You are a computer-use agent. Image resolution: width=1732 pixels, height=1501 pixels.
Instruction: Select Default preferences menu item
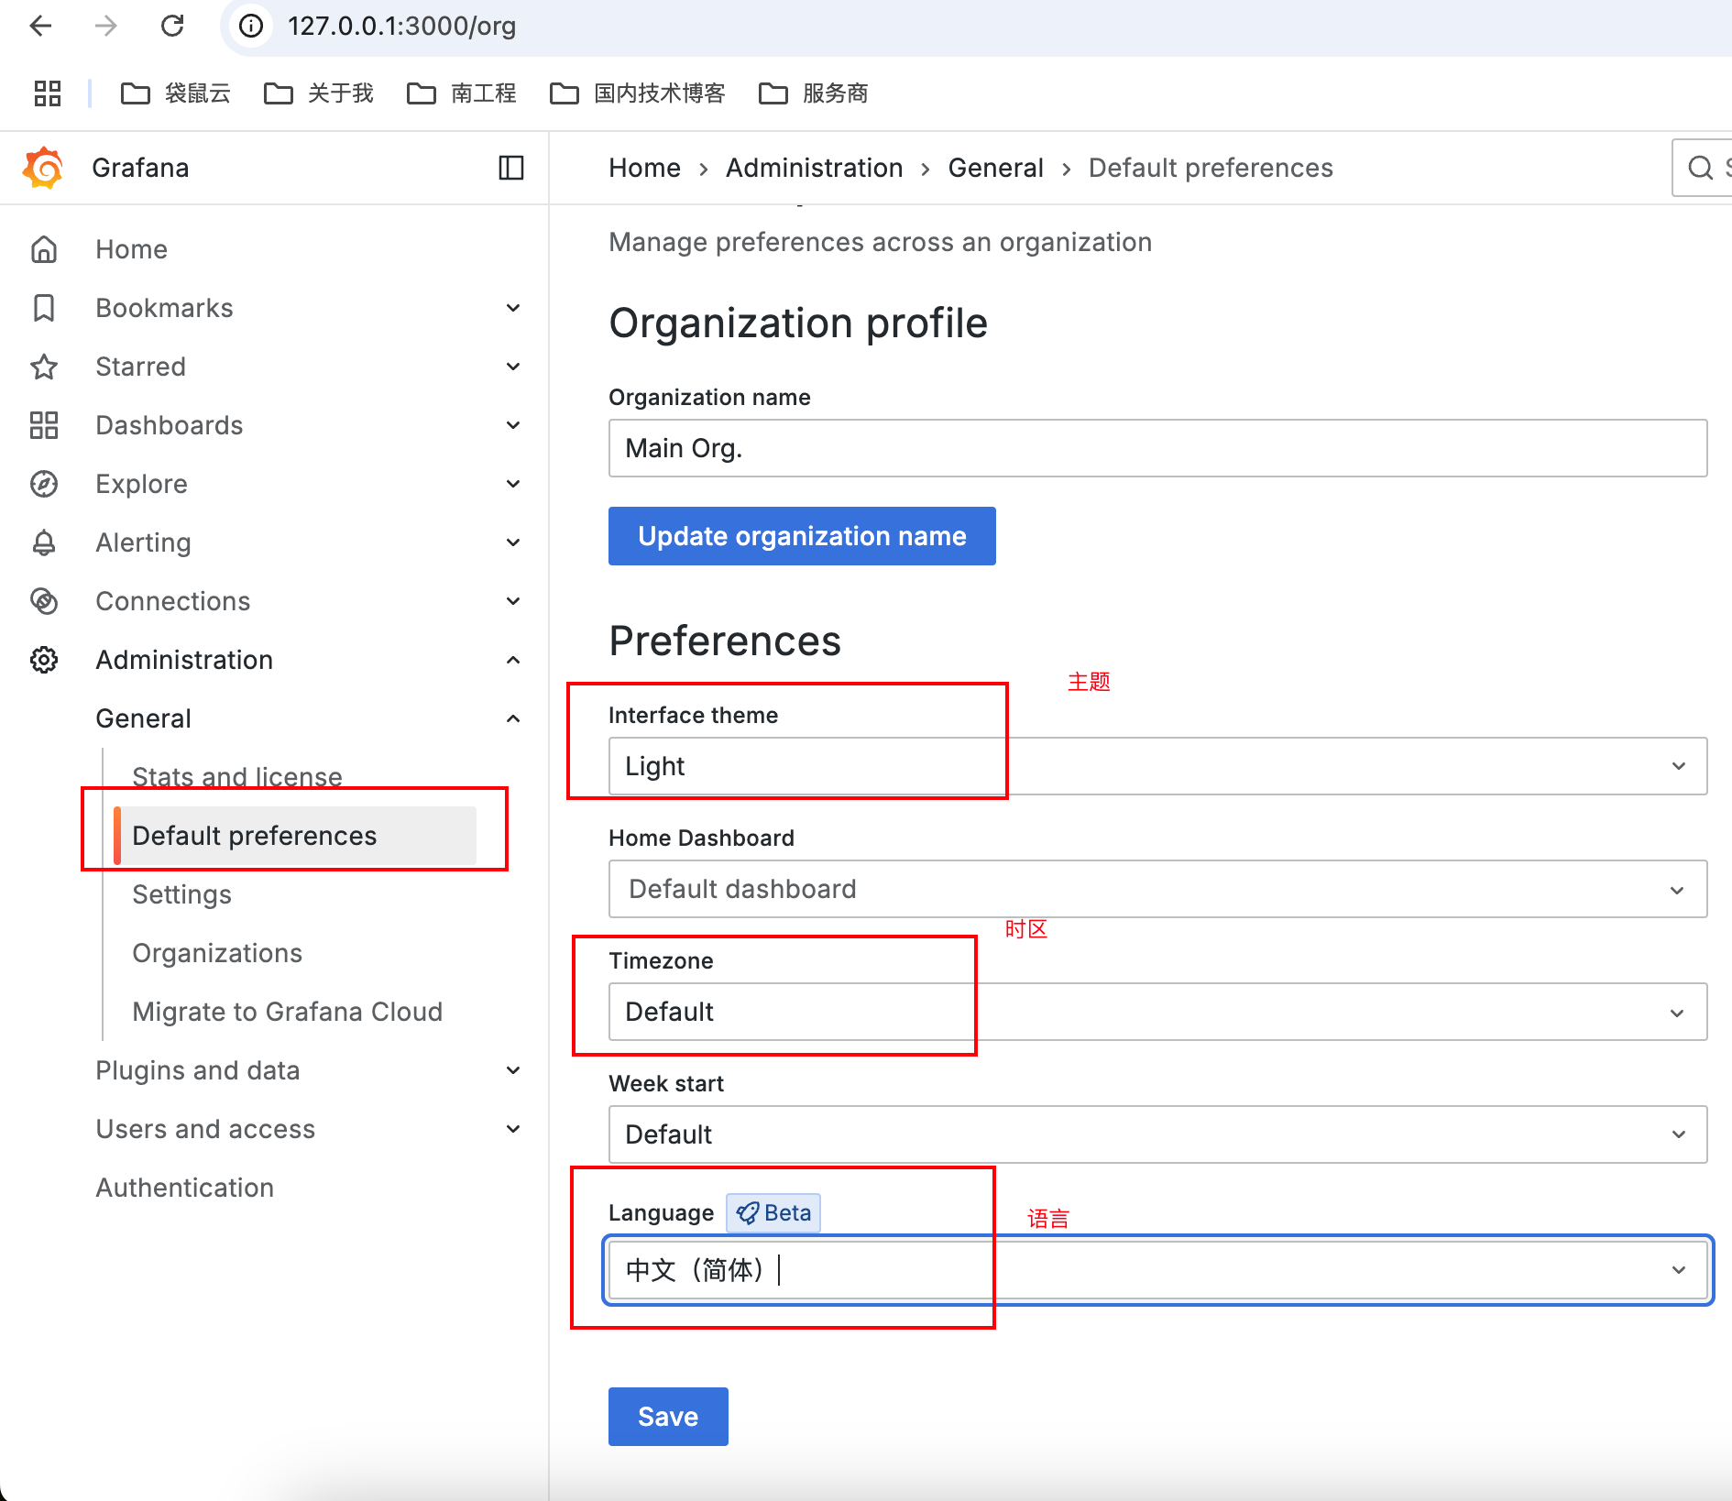pos(295,836)
